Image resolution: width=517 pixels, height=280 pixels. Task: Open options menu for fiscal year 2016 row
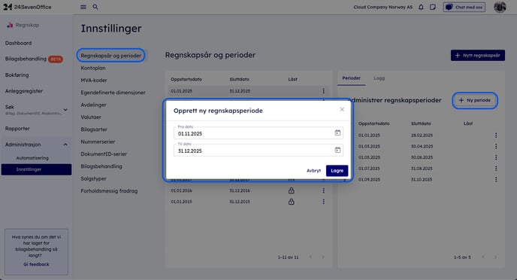click(323, 190)
